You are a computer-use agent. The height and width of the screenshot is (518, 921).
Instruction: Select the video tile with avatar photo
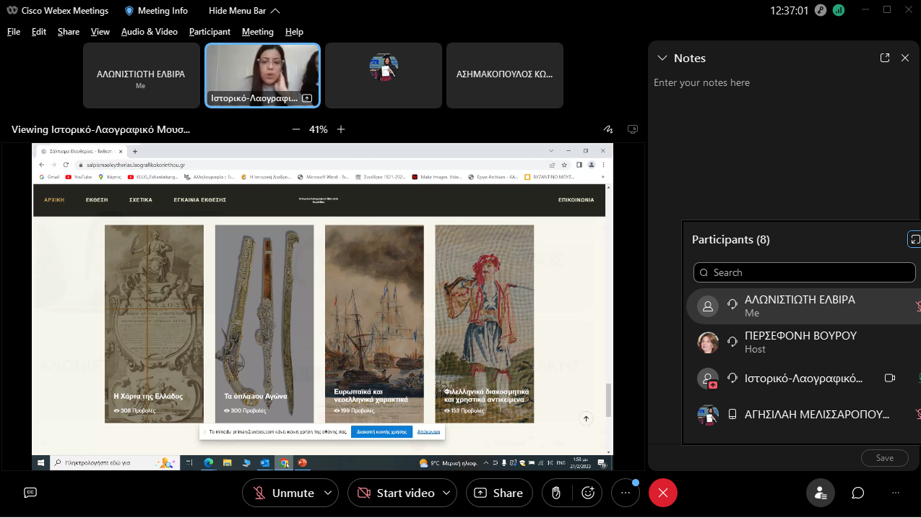click(384, 75)
